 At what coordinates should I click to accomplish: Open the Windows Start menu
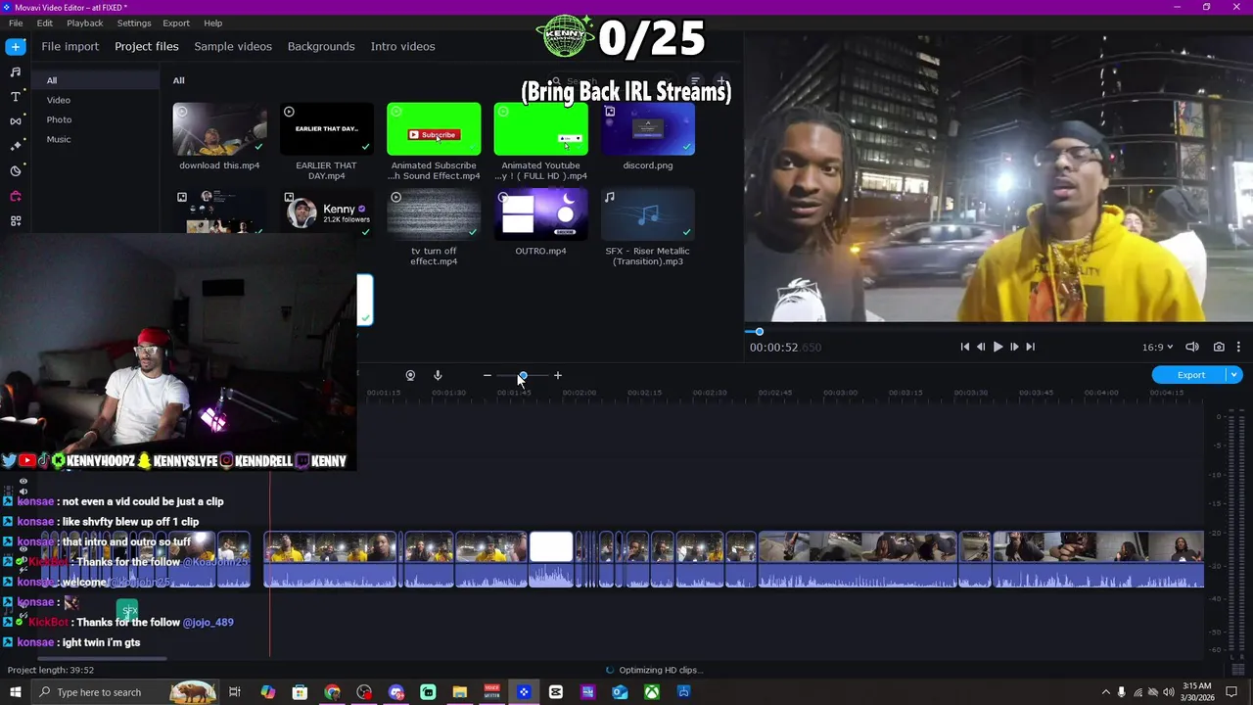click(x=16, y=692)
